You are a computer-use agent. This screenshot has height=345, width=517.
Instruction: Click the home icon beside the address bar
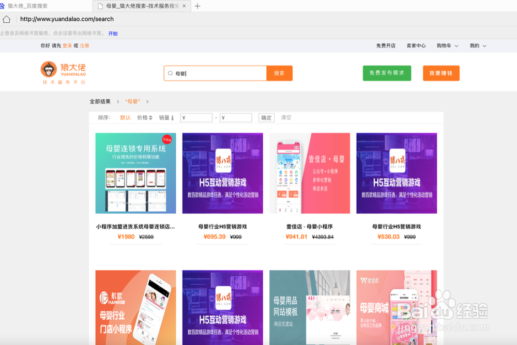[7, 19]
